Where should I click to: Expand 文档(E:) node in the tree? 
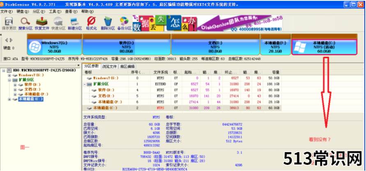pyautogui.click(x=16, y=90)
